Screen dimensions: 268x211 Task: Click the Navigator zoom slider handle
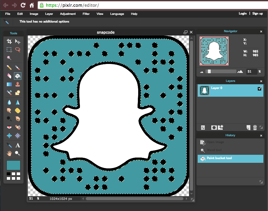(x=209, y=71)
